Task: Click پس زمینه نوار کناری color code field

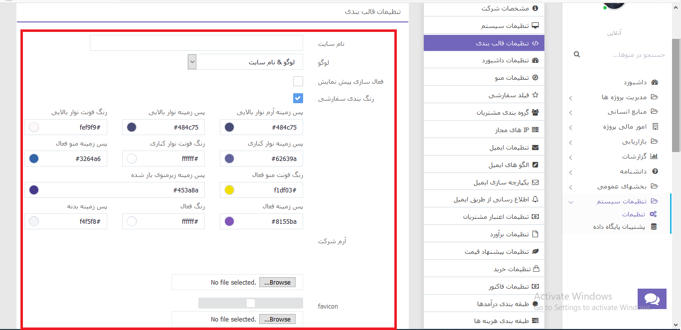Action: tap(261, 159)
